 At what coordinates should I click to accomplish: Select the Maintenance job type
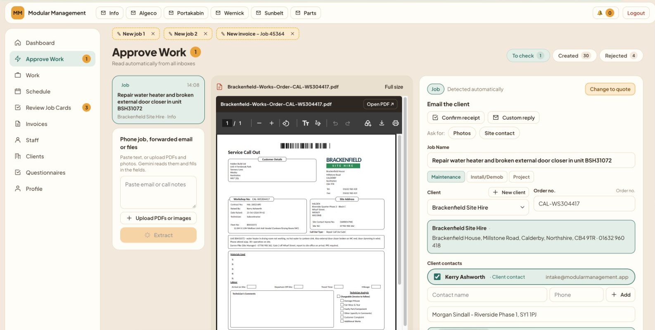(x=446, y=177)
